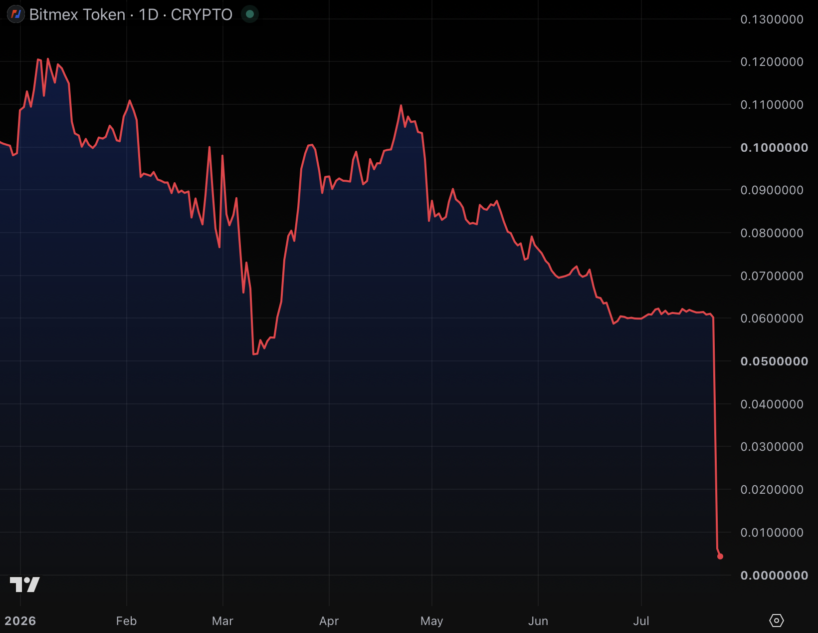The image size is (818, 633).
Task: Click the bold 0.0500000 price label
Action: click(774, 361)
